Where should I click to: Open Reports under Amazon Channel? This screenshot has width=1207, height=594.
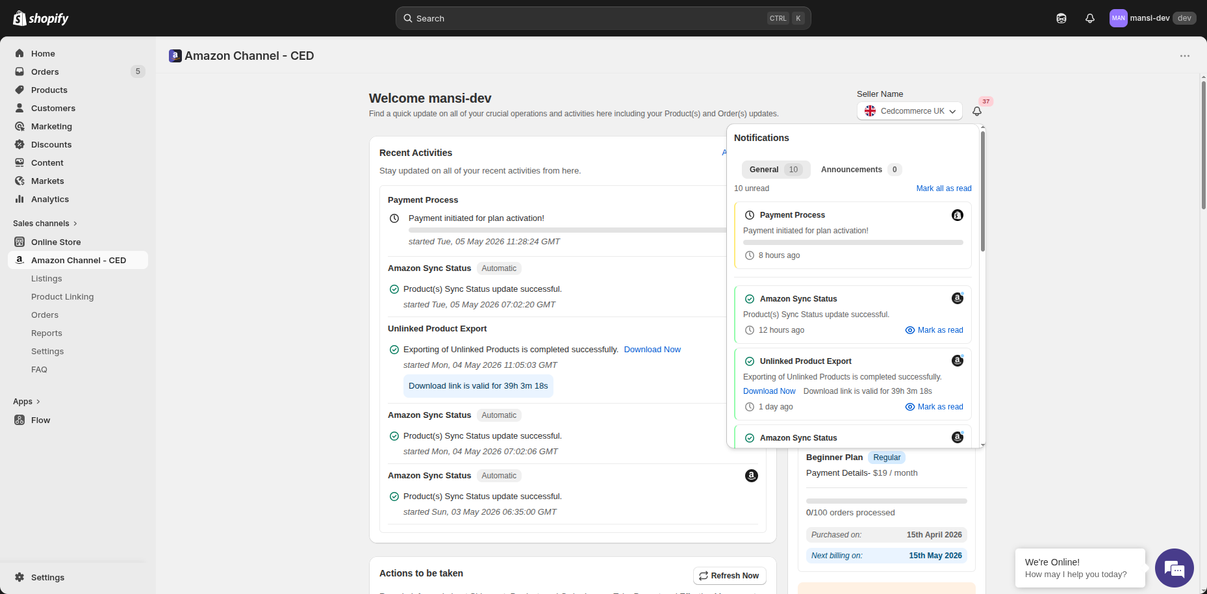[x=47, y=333]
